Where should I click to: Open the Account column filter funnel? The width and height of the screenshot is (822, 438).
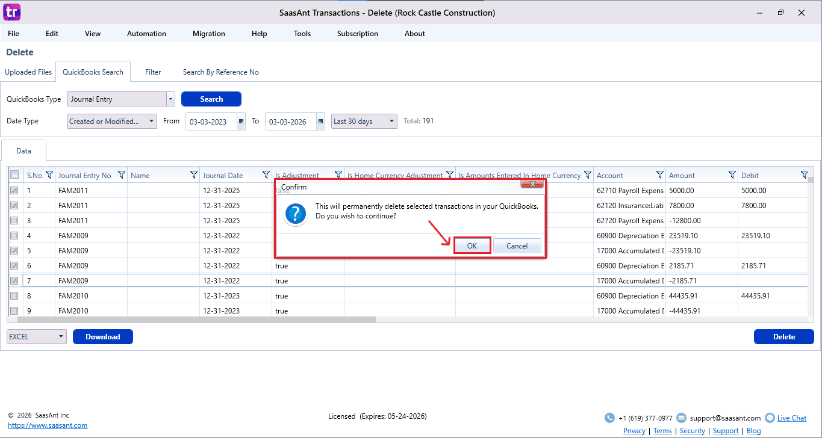tap(660, 175)
